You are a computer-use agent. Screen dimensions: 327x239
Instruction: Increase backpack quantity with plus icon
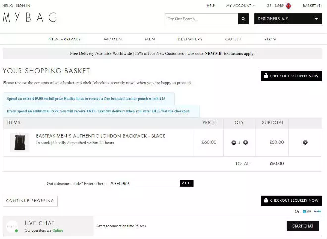[245, 142]
